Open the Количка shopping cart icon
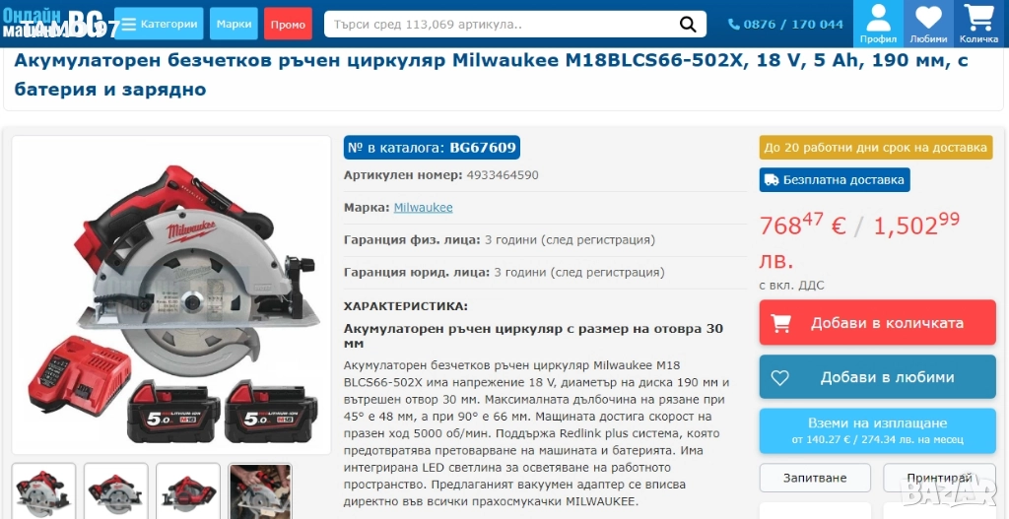Viewport: 1009px width, 519px height. point(978,24)
